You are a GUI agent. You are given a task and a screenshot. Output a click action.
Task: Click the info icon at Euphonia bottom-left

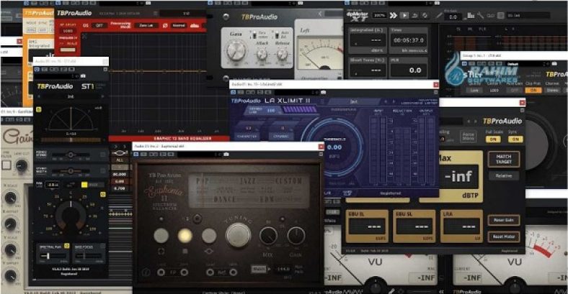pyautogui.click(x=146, y=272)
